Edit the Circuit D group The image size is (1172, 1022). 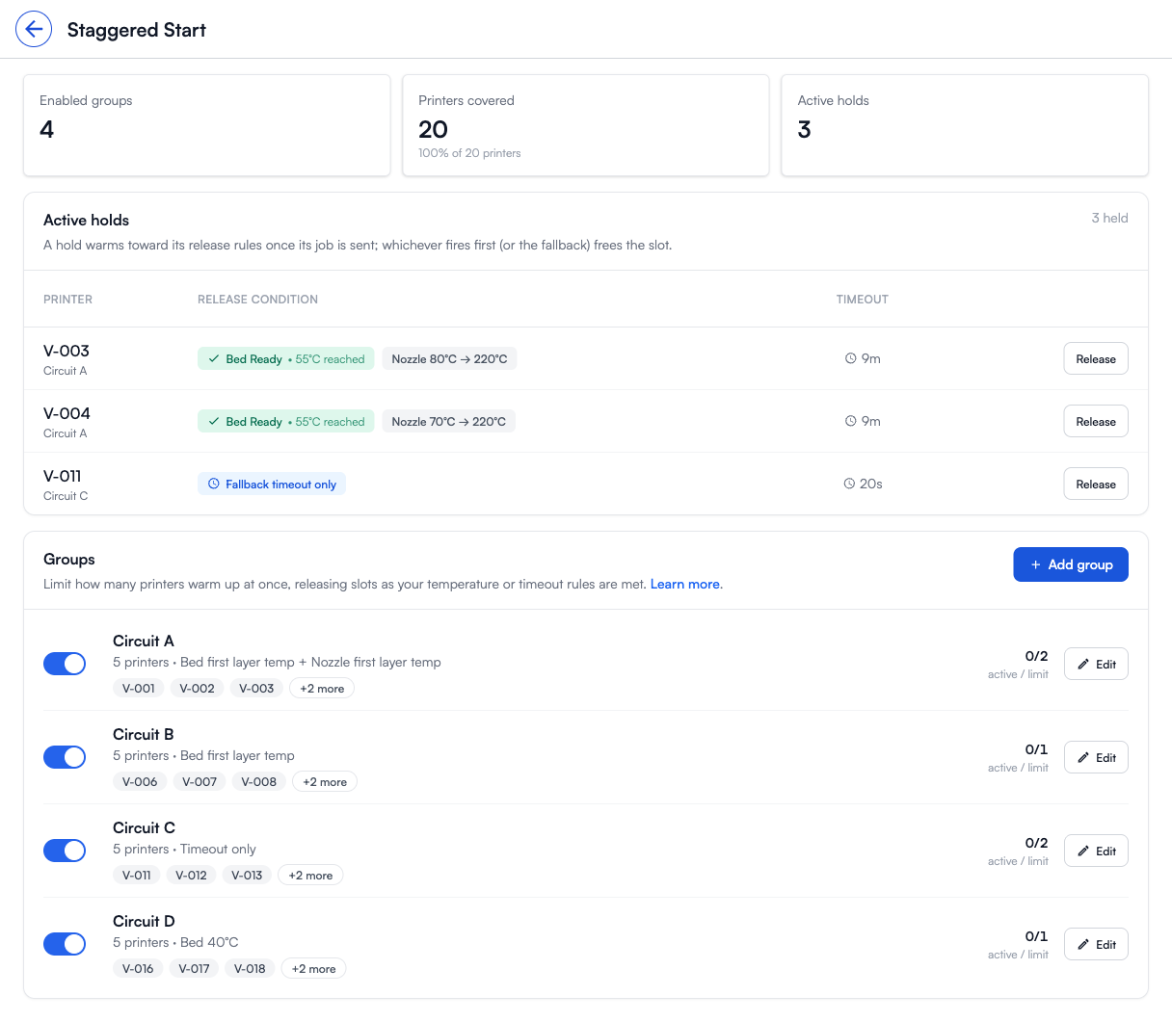click(x=1096, y=944)
